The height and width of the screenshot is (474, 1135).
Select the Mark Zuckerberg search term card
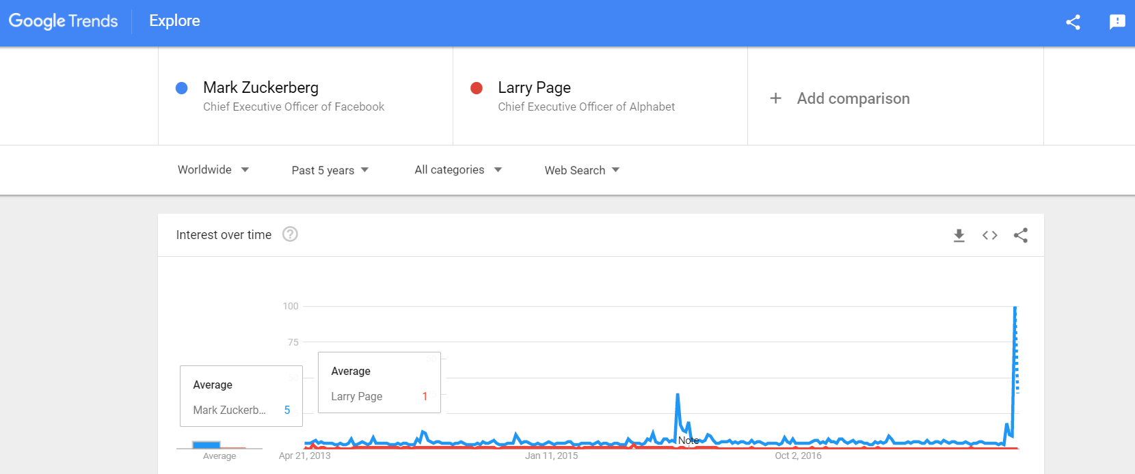(294, 96)
